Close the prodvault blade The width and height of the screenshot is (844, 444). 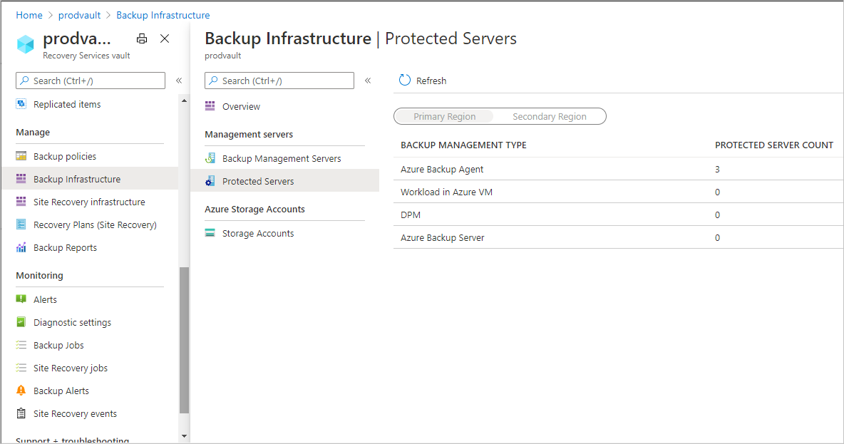point(165,39)
